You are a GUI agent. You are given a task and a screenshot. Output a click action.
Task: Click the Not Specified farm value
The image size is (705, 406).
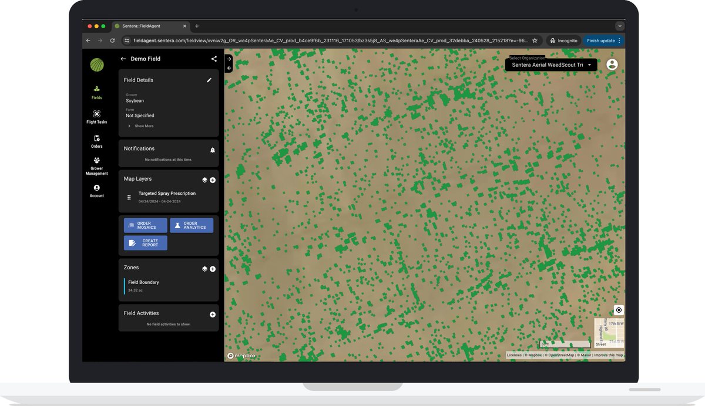pos(140,116)
